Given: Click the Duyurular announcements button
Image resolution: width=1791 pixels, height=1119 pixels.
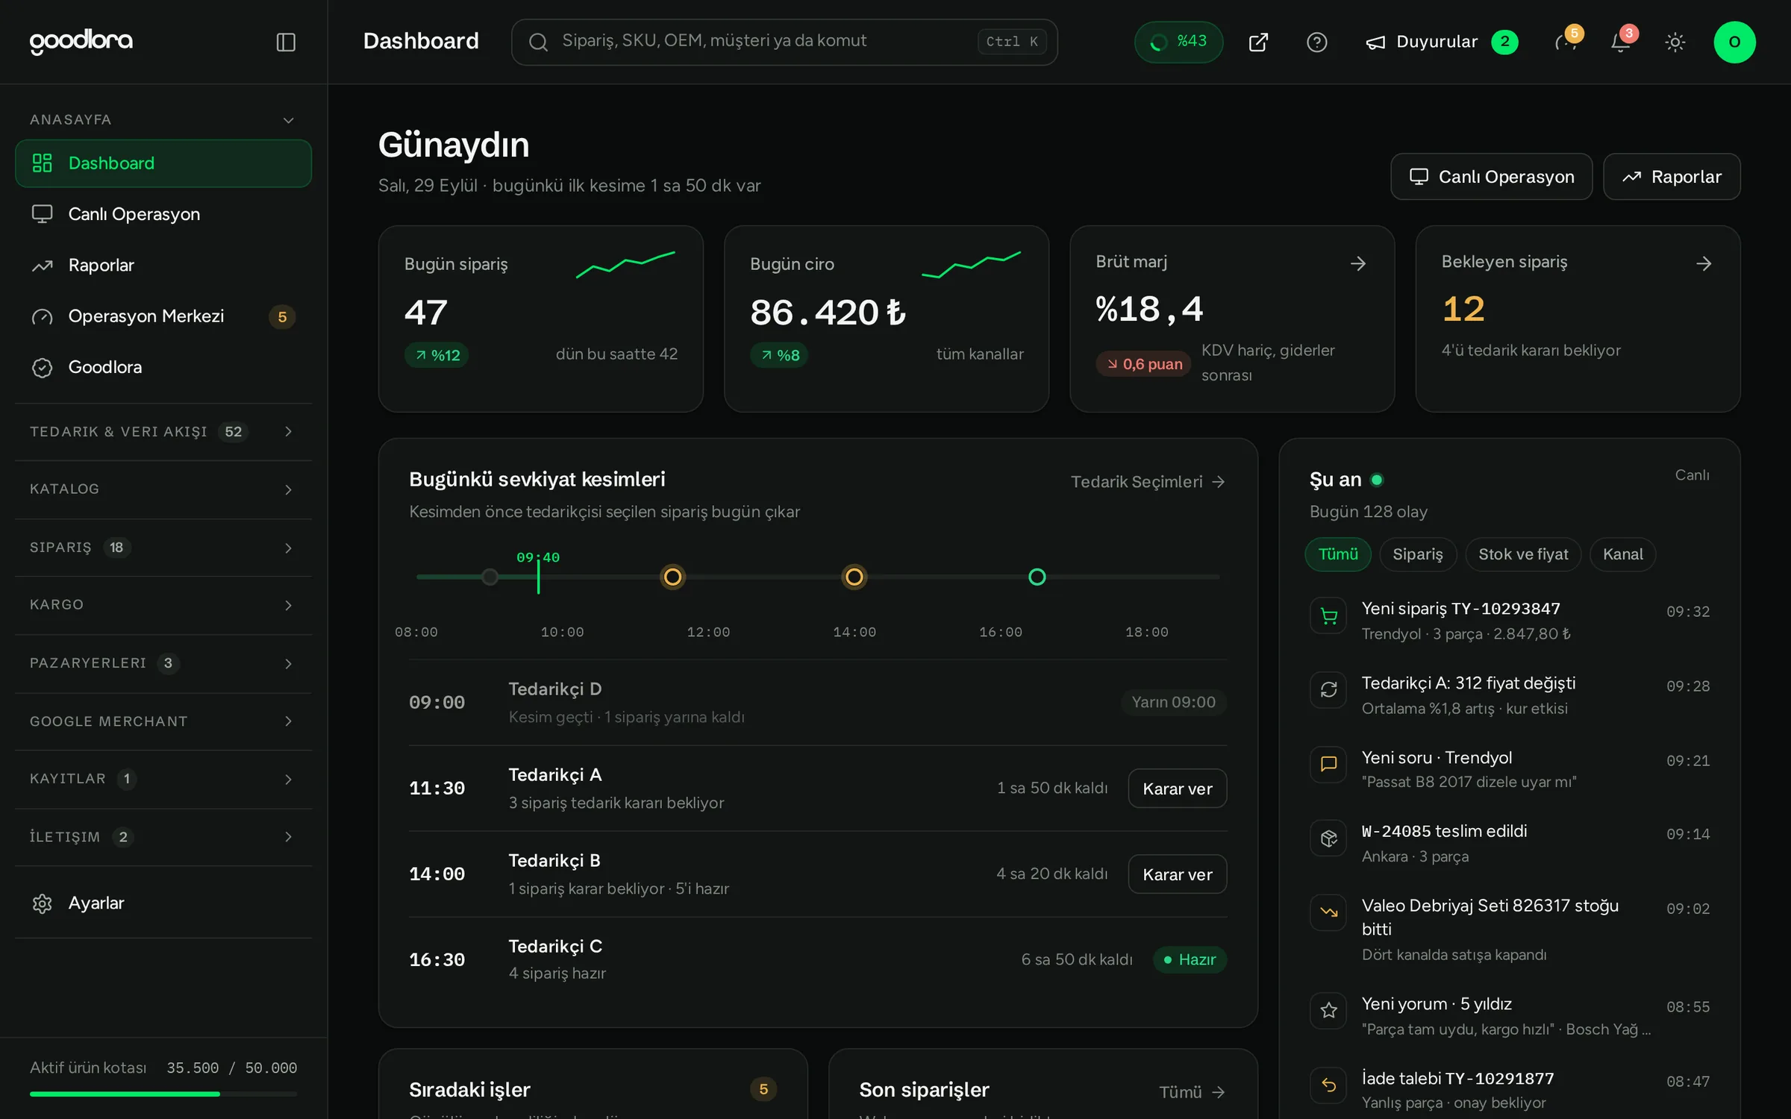Looking at the screenshot, I should [1440, 42].
